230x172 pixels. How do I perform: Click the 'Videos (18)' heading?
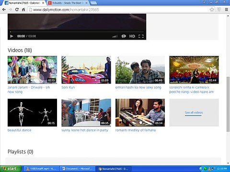(20, 50)
